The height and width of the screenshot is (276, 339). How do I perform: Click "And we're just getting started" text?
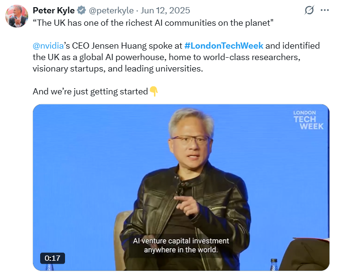click(x=90, y=92)
